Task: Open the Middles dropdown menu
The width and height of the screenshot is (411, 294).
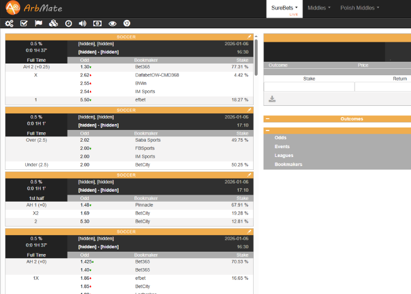Action: pyautogui.click(x=319, y=8)
